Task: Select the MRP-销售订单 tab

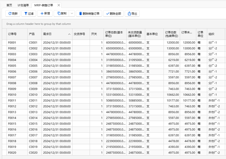Action: [44, 5]
